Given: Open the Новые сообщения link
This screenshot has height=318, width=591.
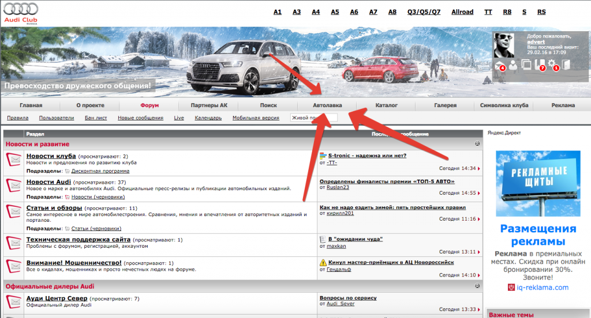Looking at the screenshot, I should (x=140, y=118).
